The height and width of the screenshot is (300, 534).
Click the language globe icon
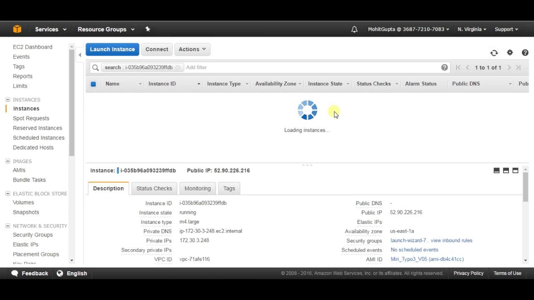coord(60,273)
